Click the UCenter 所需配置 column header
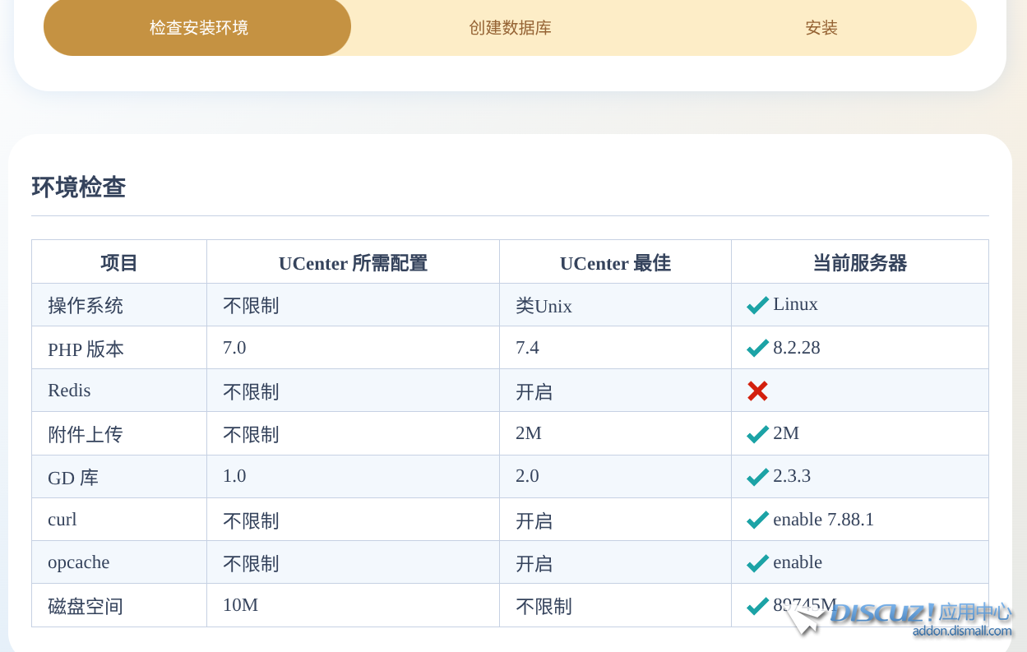 coord(353,262)
